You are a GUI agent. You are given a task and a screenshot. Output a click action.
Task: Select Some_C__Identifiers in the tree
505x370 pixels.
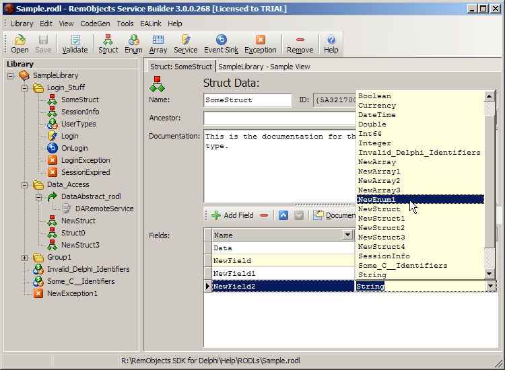point(81,281)
